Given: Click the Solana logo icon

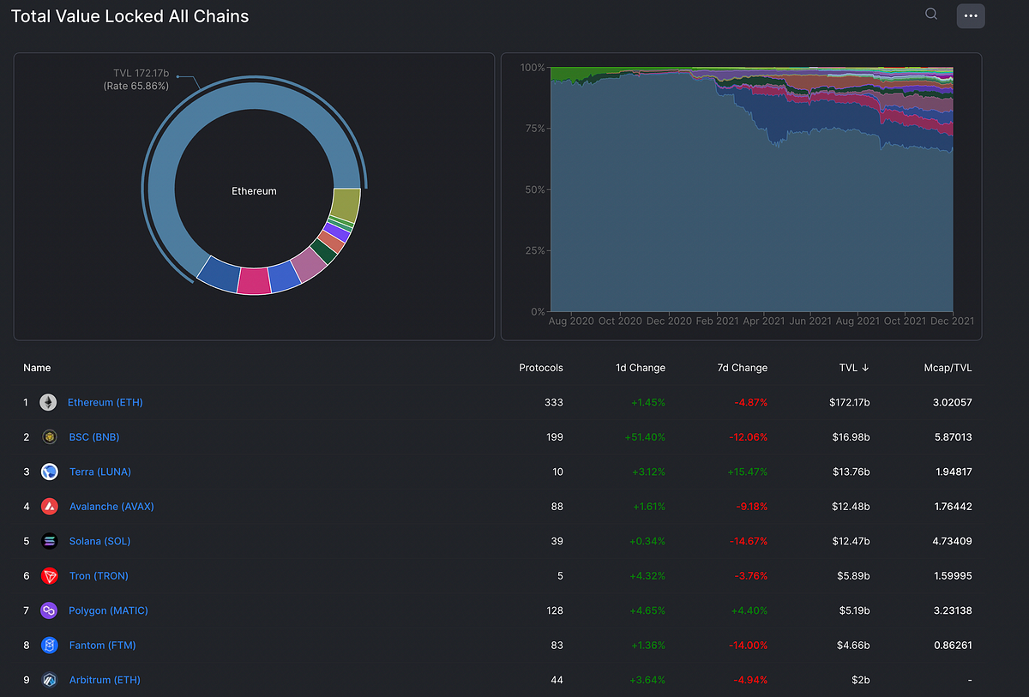Looking at the screenshot, I should 49,541.
